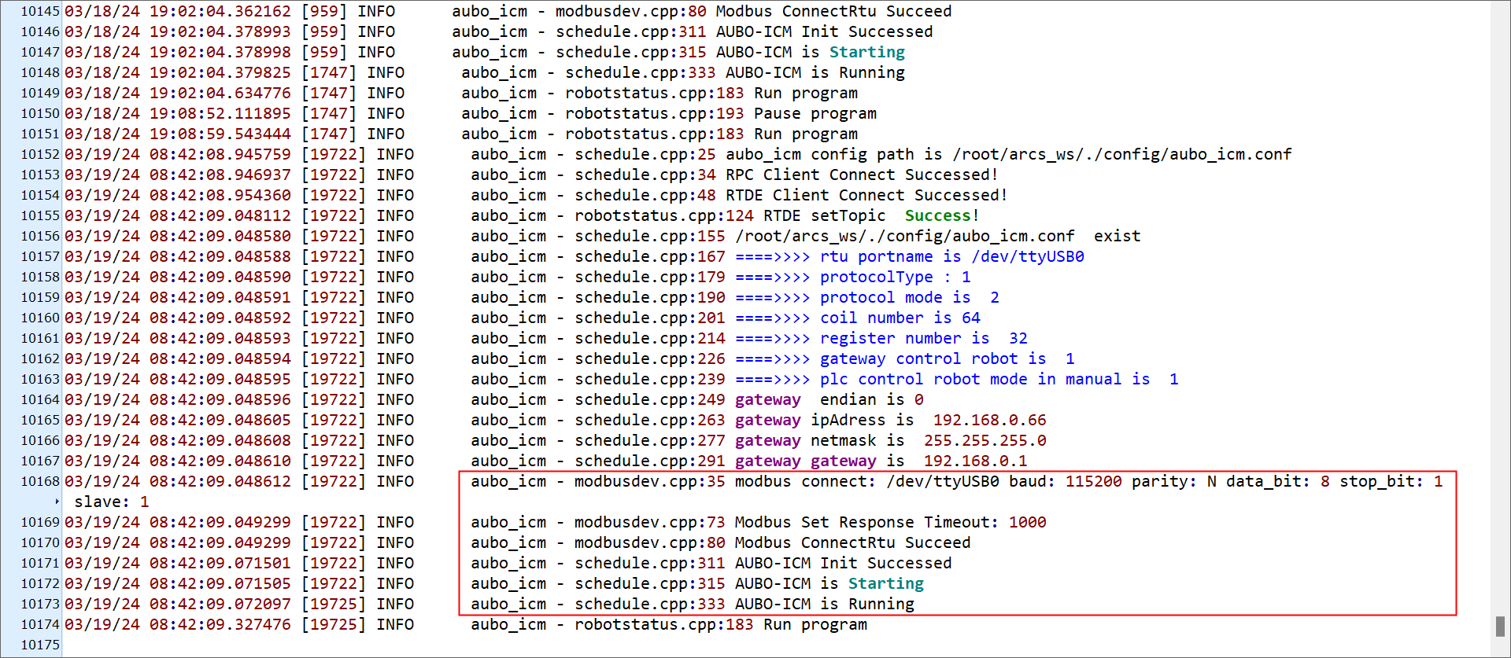This screenshot has width=1511, height=658.
Task: Click 'Run program' on line 10151
Action: (x=806, y=134)
